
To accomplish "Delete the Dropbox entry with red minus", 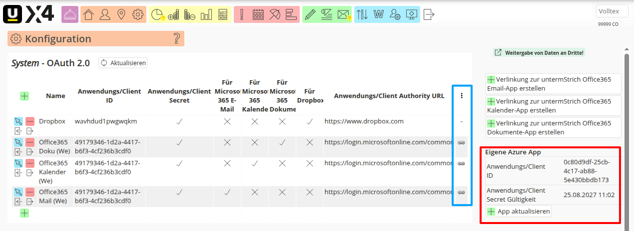I will (x=30, y=121).
